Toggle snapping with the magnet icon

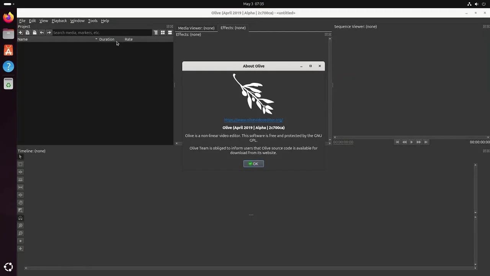(20, 218)
